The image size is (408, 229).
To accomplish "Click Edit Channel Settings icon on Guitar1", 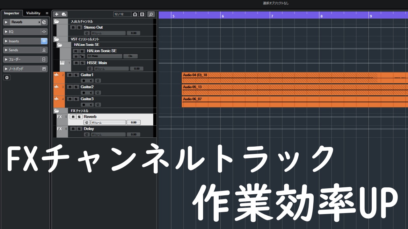I will click(98, 81).
